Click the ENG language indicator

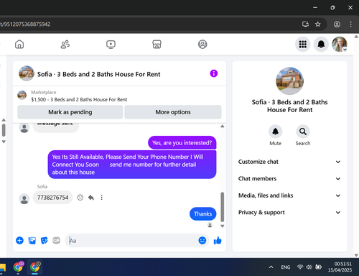pyautogui.click(x=286, y=267)
